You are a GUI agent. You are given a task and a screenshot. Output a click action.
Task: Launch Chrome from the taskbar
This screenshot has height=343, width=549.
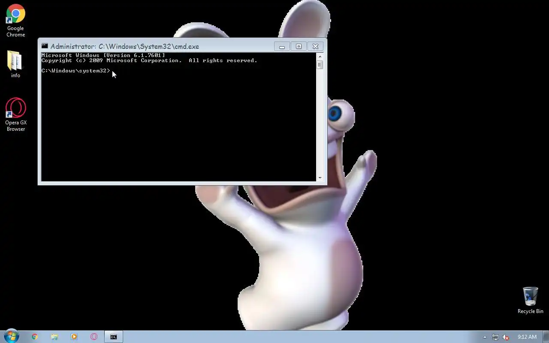point(35,337)
